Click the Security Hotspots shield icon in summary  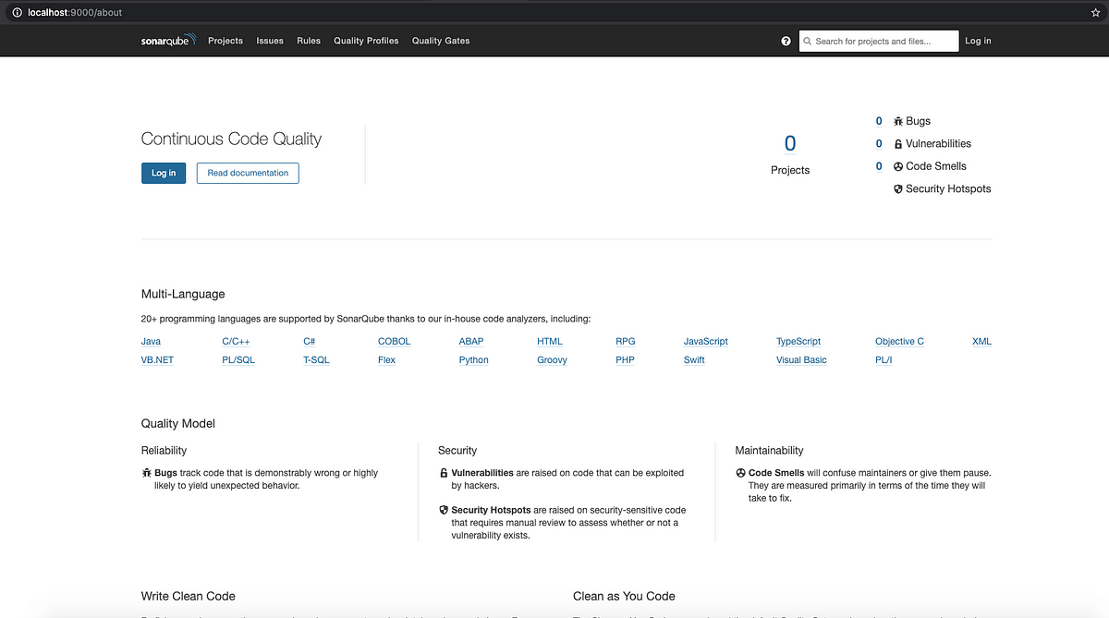(x=897, y=188)
